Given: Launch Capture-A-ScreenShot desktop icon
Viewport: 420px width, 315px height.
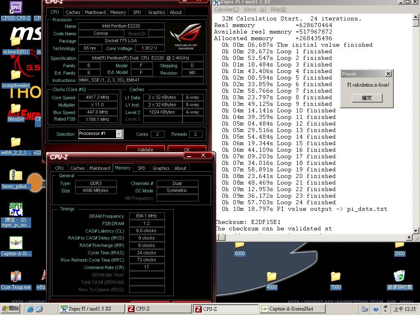Looking at the screenshot, I should click(16, 243).
